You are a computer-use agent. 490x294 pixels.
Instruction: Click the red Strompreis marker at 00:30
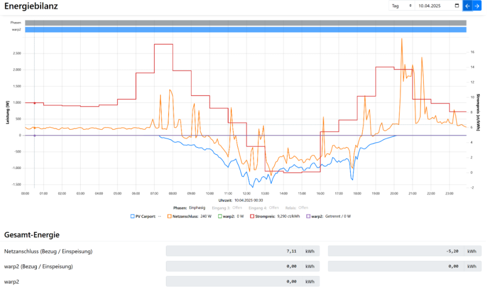(34, 103)
